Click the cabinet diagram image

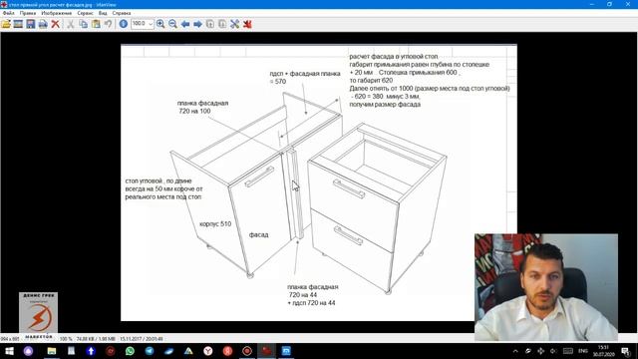click(319, 182)
